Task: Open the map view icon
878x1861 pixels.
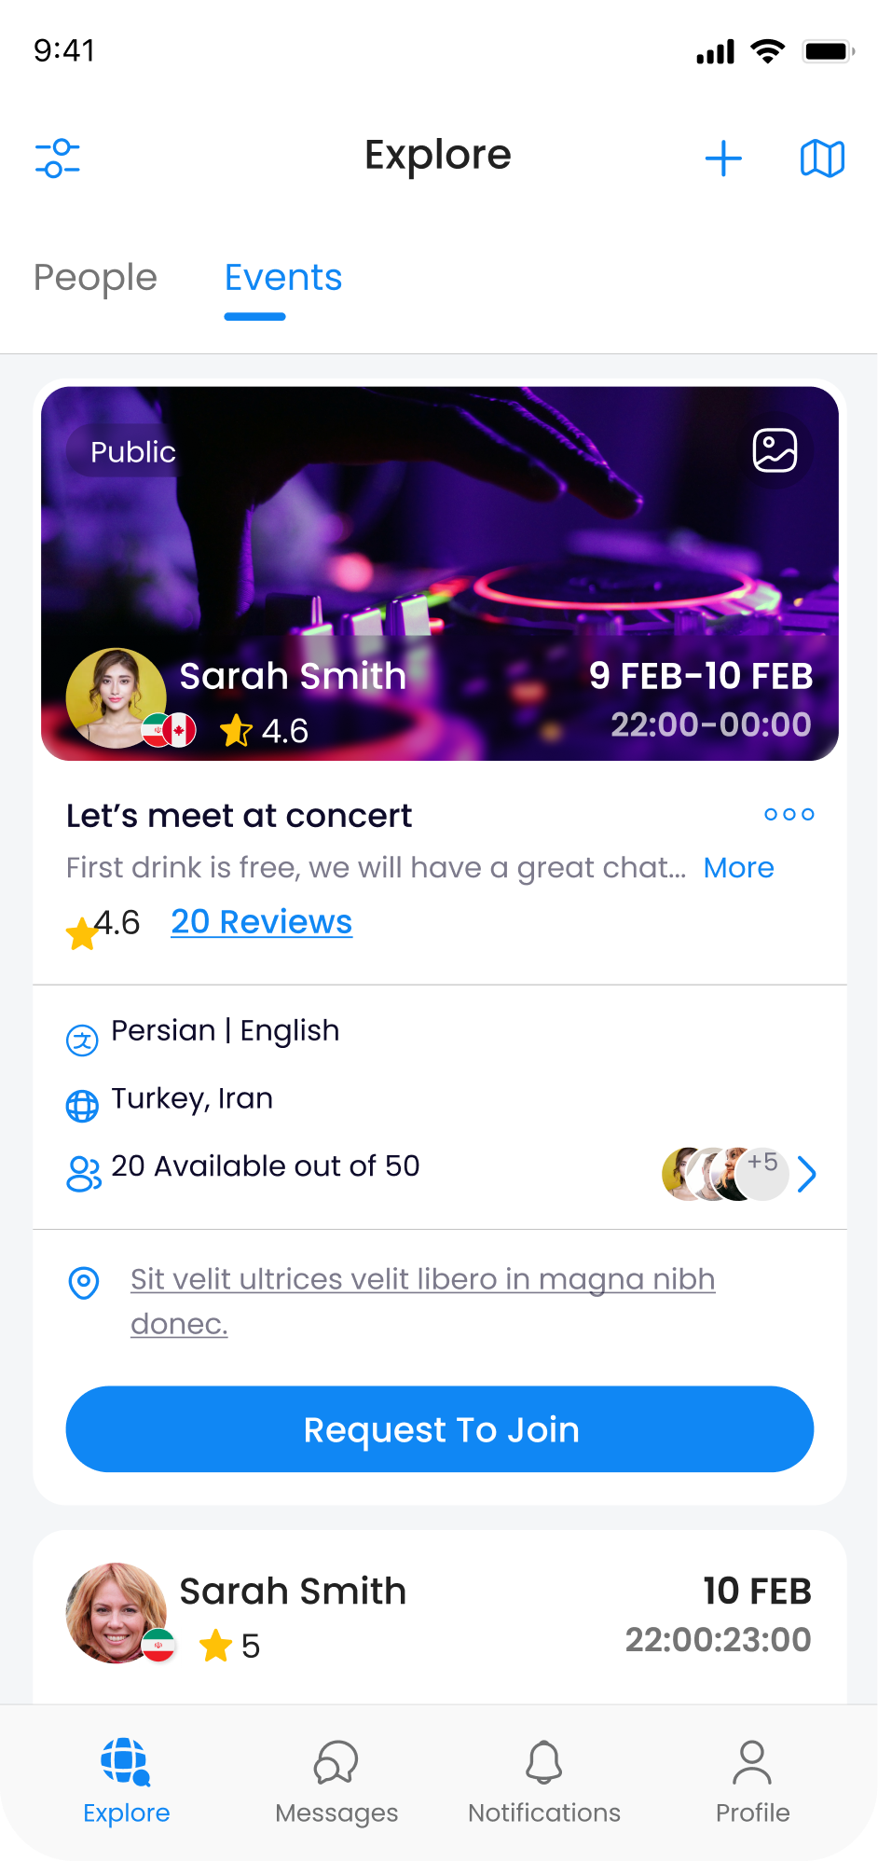Action: tap(822, 159)
